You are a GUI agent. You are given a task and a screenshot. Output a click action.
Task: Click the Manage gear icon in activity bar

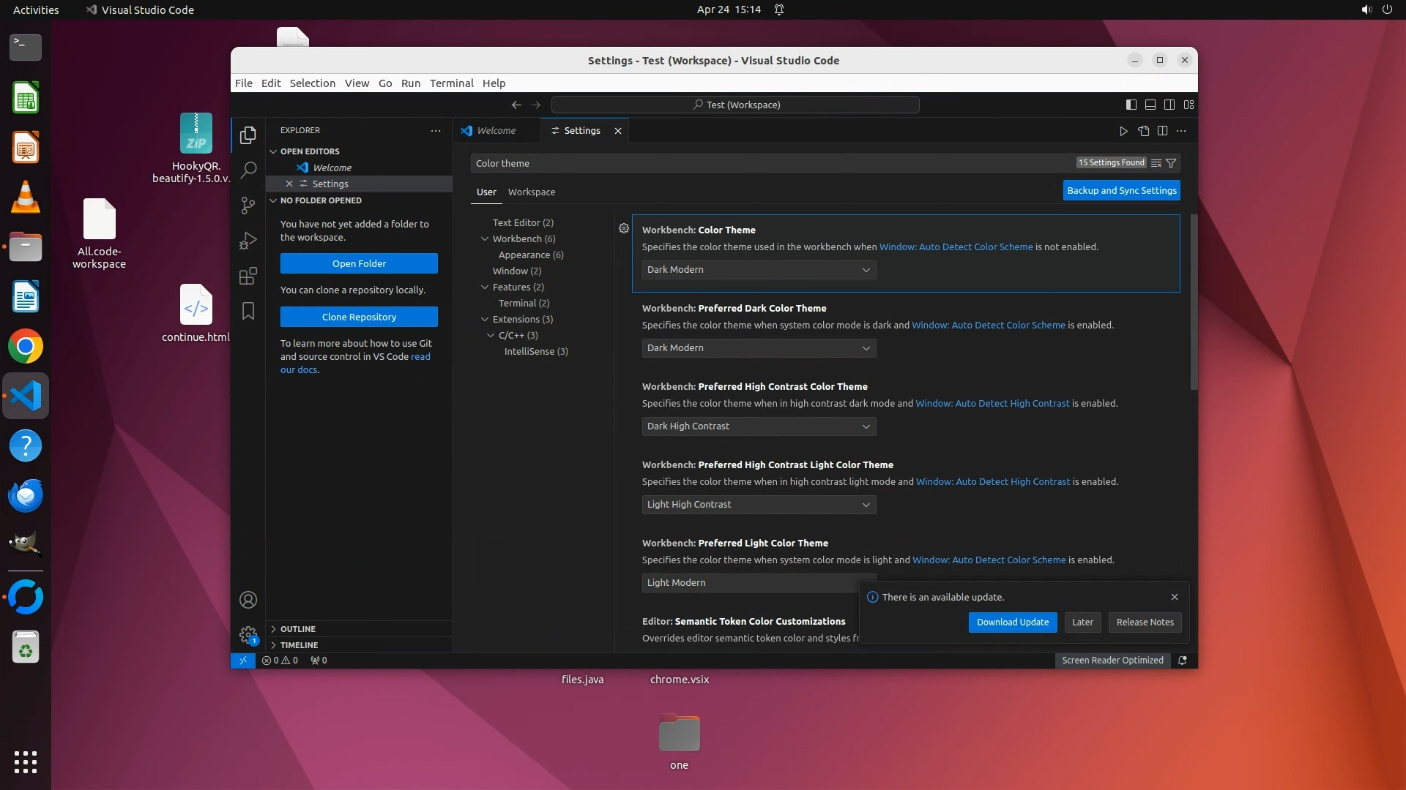(x=248, y=634)
